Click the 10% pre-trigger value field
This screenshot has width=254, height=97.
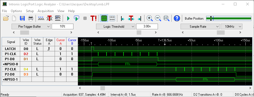click(62, 27)
